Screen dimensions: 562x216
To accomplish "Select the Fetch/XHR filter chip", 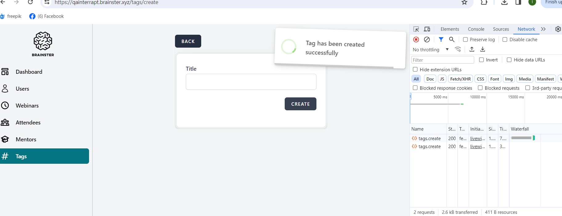I will (x=460, y=79).
